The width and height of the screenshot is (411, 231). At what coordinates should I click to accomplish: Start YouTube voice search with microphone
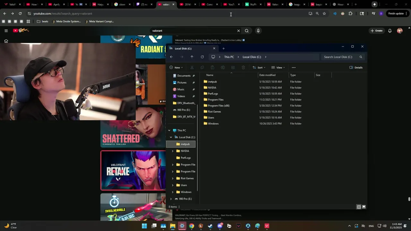coord(258,31)
